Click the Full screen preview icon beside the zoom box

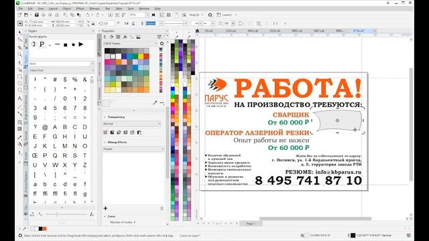click(x=154, y=15)
